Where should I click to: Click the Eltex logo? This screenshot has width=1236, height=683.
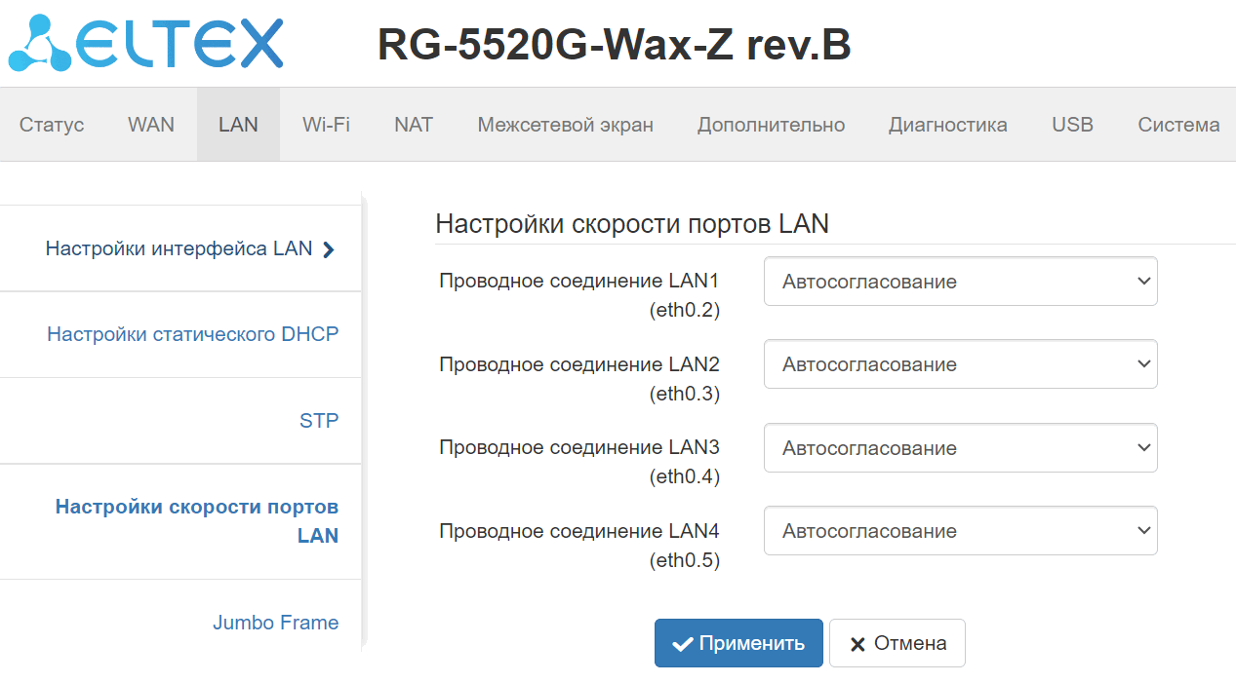pyautogui.click(x=146, y=45)
